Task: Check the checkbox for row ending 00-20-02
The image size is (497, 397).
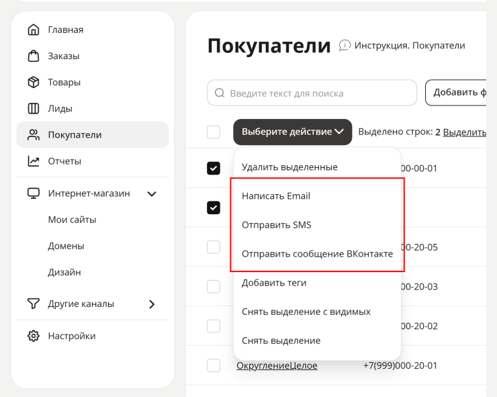Action: click(214, 326)
